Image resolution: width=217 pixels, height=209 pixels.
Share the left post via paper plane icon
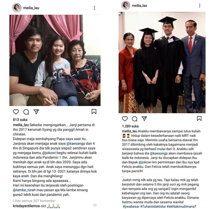pos(36,112)
